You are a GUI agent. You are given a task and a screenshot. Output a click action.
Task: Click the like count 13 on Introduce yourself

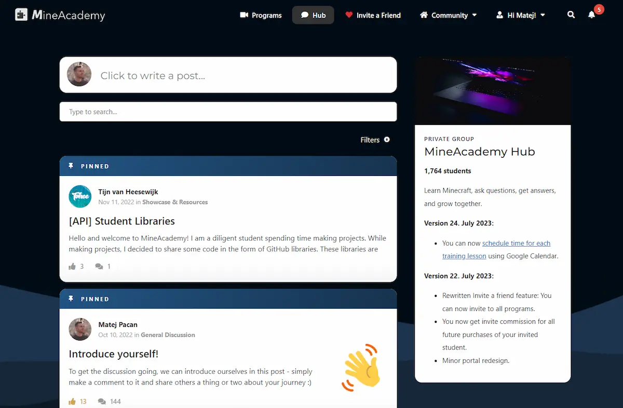pos(83,401)
